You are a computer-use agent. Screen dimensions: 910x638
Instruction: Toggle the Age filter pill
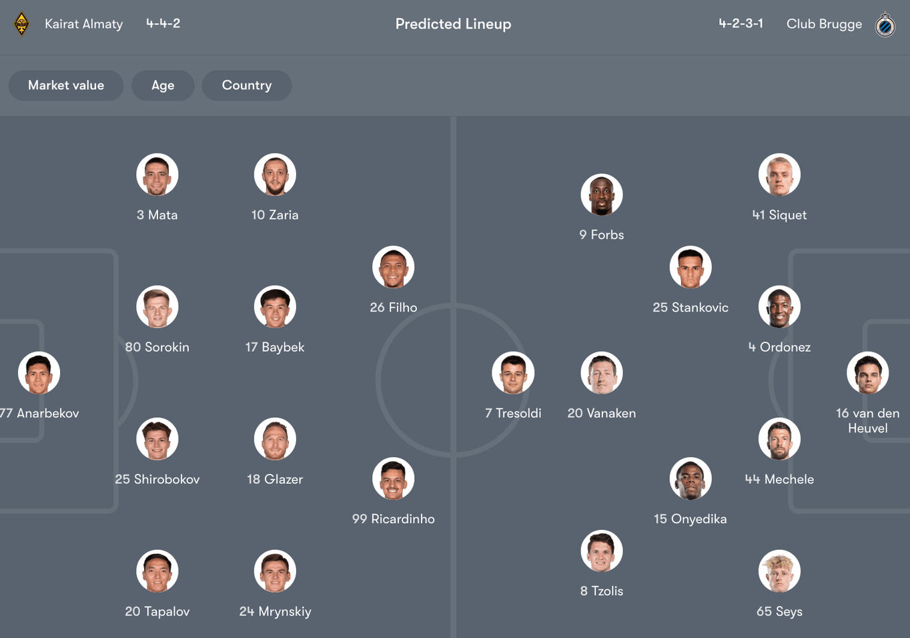tap(163, 85)
